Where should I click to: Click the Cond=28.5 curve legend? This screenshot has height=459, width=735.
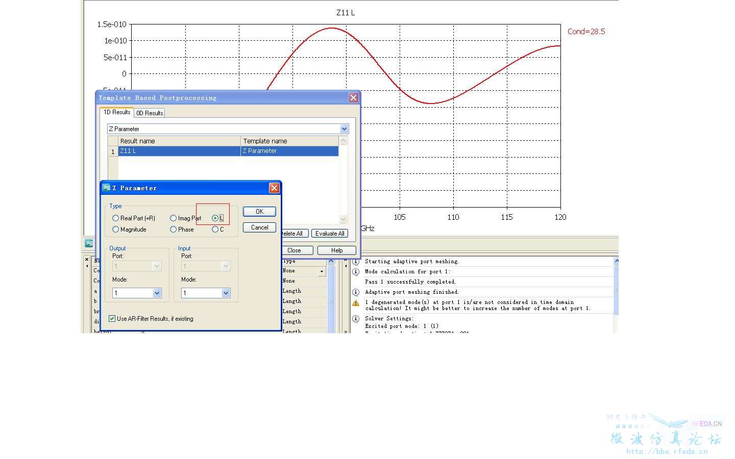586,31
